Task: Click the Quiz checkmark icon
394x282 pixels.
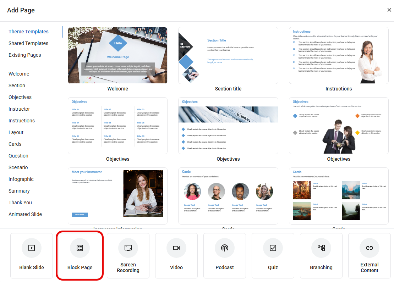Action: click(273, 248)
